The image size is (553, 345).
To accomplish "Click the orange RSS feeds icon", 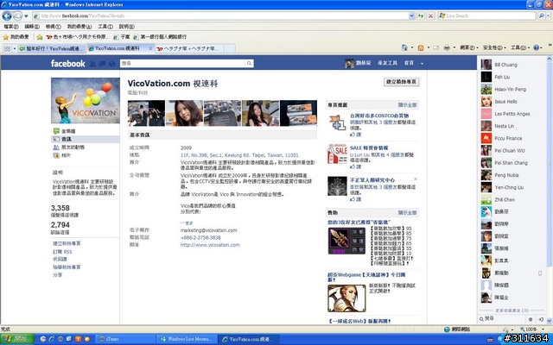I will [421, 47].
